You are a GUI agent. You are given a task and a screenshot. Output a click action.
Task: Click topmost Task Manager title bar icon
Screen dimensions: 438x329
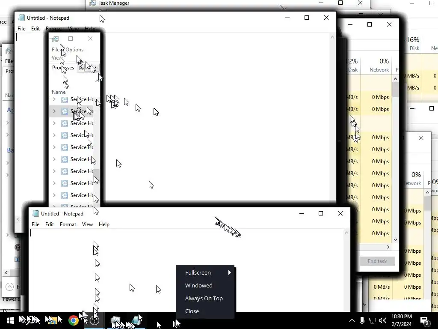[93, 3]
